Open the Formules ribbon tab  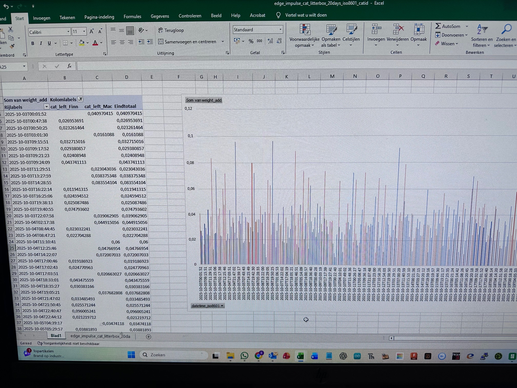pos(132,17)
